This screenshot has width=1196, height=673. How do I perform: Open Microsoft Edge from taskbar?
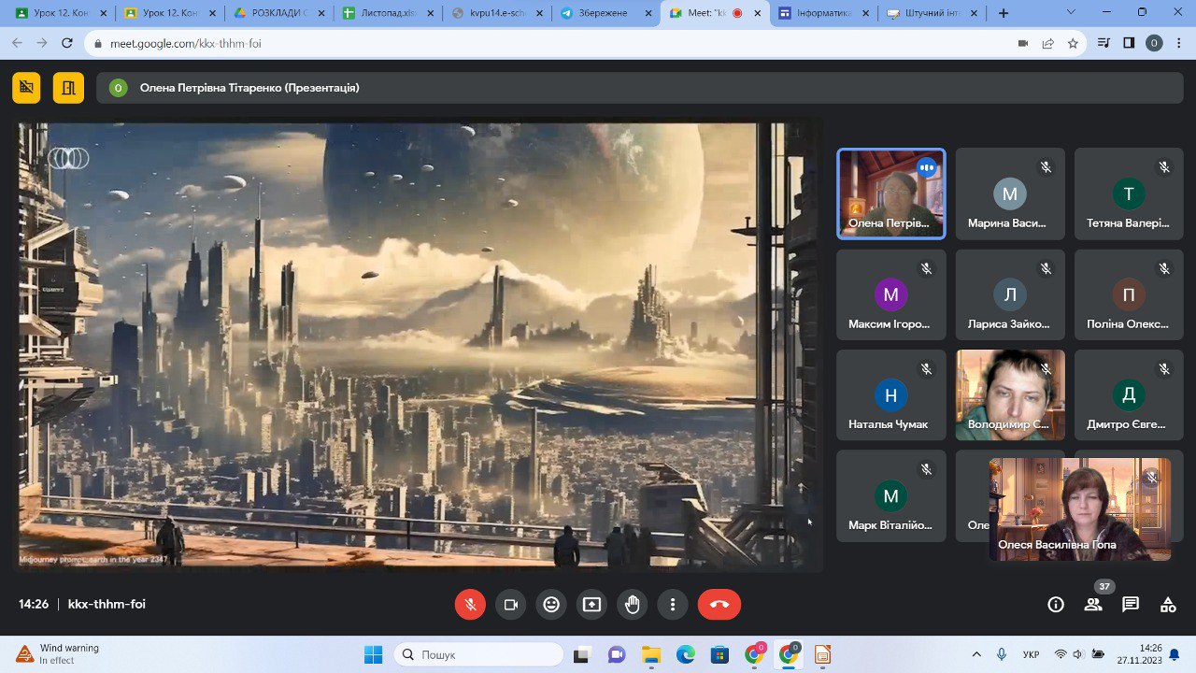tap(685, 654)
